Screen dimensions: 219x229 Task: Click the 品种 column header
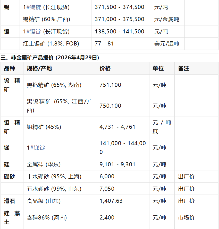click(x=10, y=68)
